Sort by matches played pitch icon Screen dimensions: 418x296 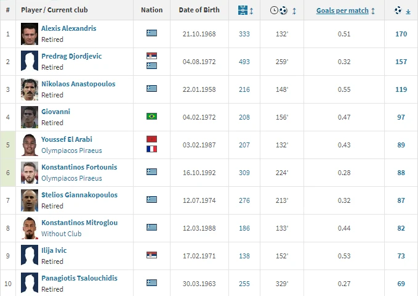tap(242, 10)
